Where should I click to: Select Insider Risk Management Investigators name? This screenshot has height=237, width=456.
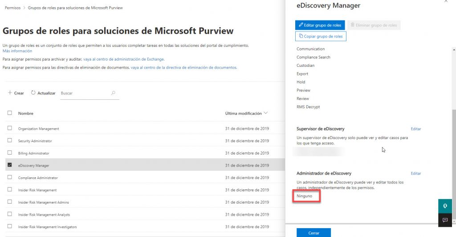(47, 227)
